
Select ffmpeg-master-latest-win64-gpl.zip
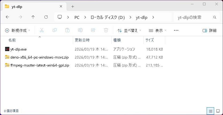pyautogui.click(x=40, y=65)
